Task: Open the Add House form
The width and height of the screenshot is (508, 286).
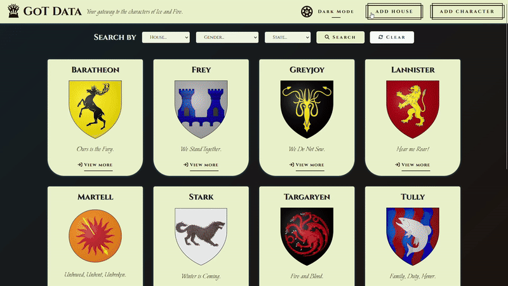Action: click(x=394, y=11)
